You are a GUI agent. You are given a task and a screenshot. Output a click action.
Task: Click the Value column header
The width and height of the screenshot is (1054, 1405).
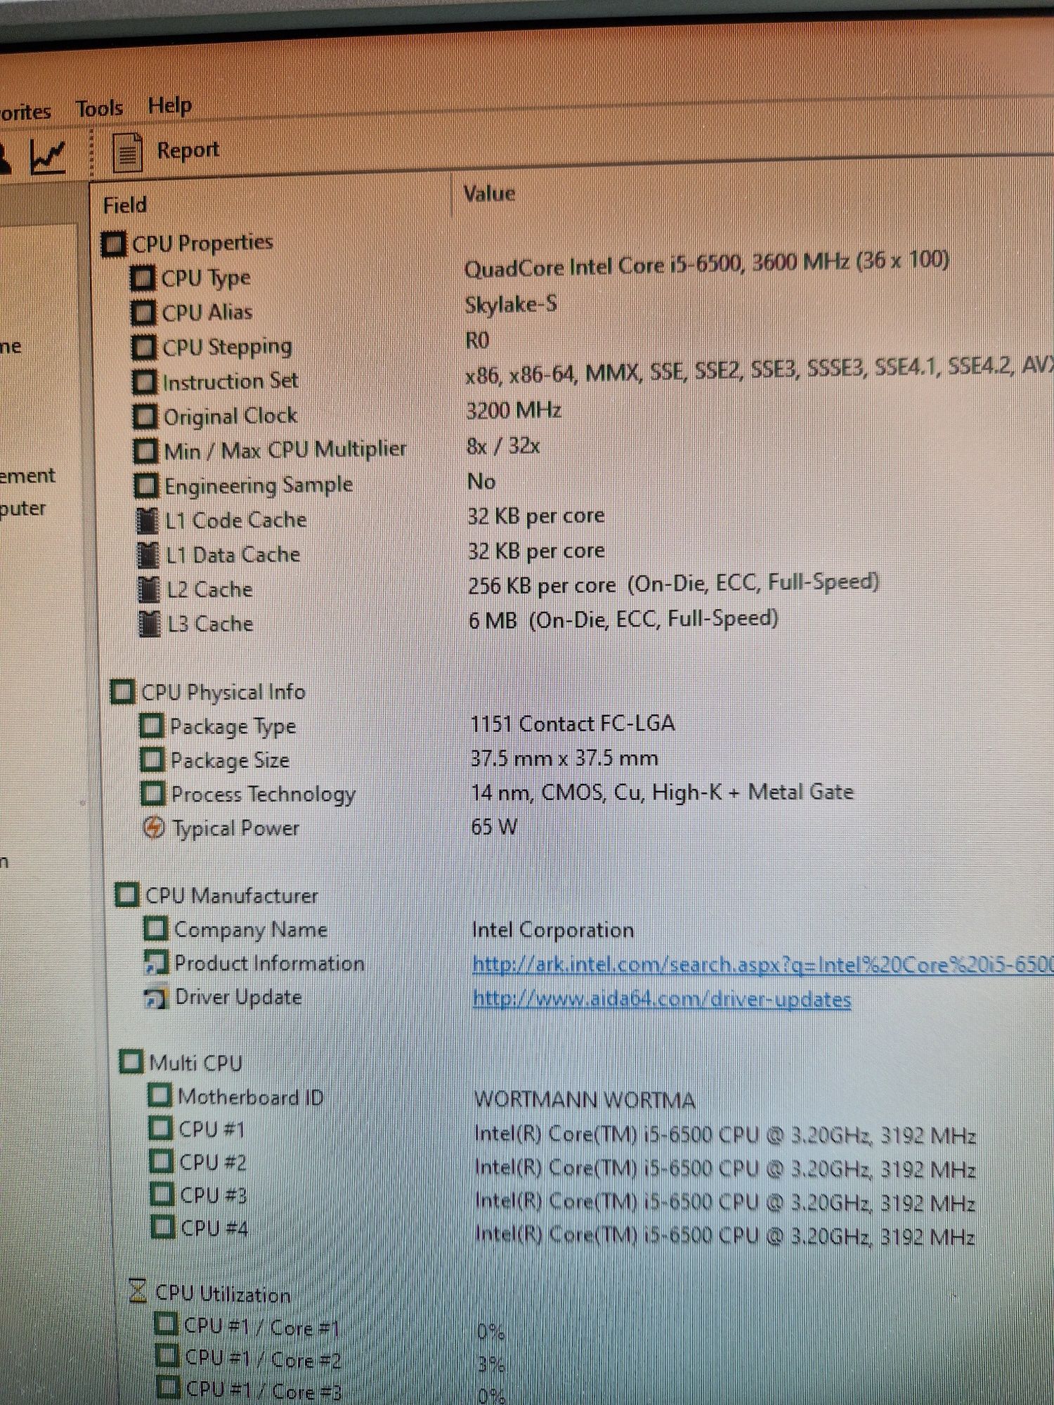click(x=489, y=194)
